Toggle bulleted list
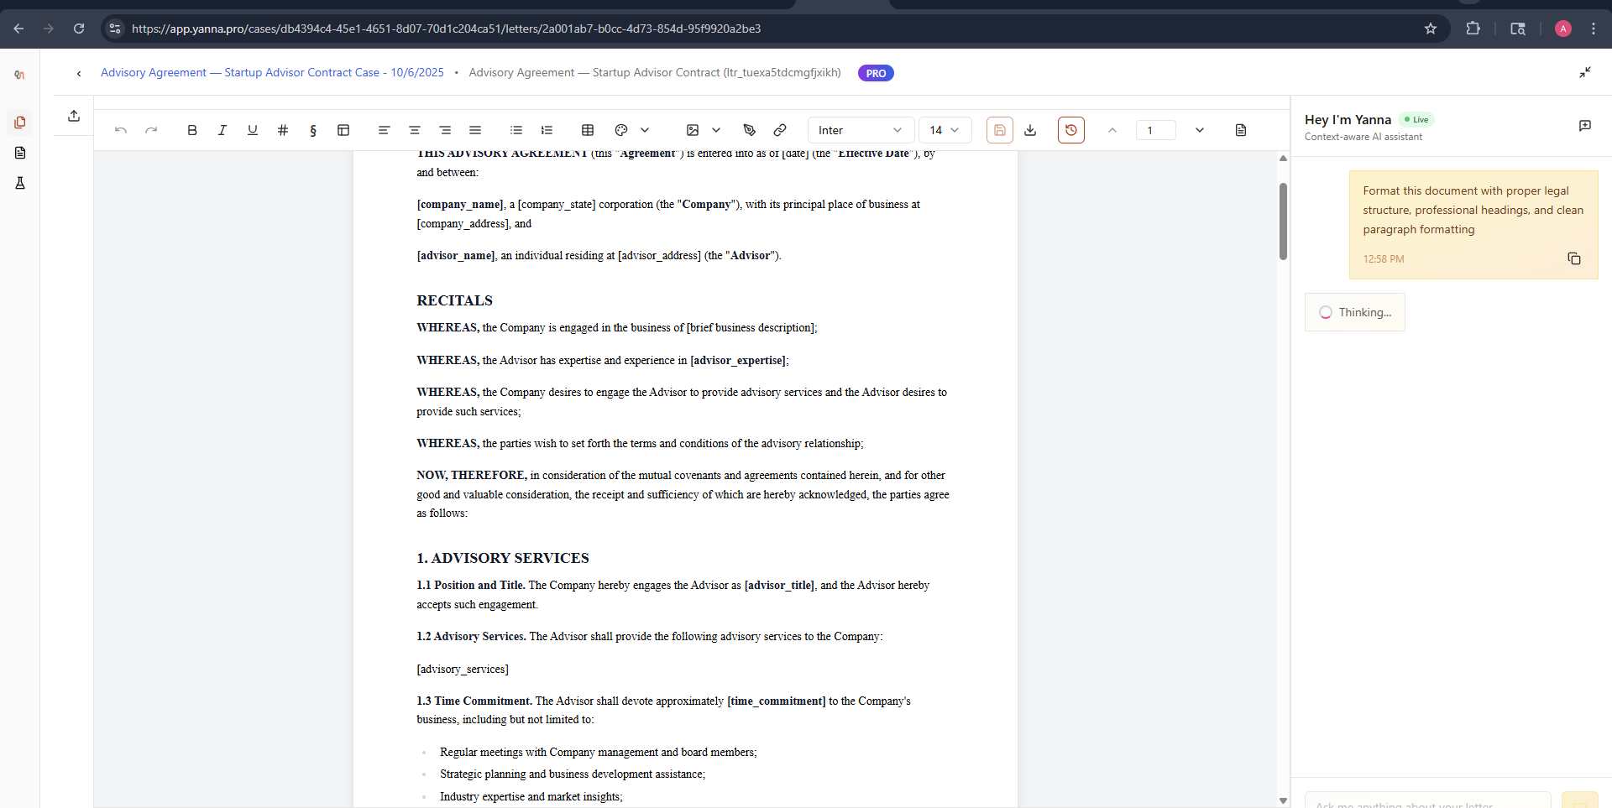Screen dimensions: 1612x808 tap(516, 130)
